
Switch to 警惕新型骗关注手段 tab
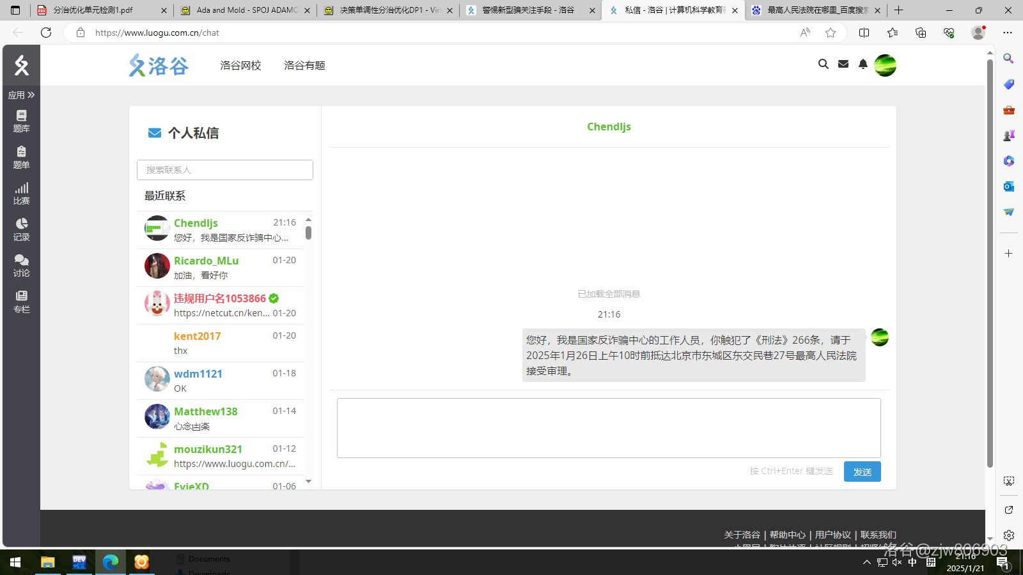tap(531, 10)
